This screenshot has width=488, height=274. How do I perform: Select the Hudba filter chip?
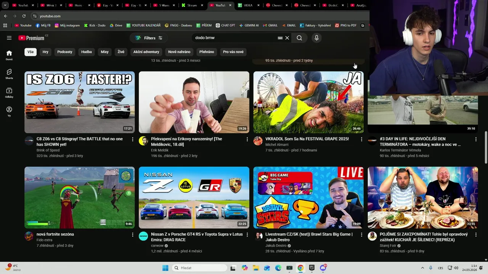87,52
